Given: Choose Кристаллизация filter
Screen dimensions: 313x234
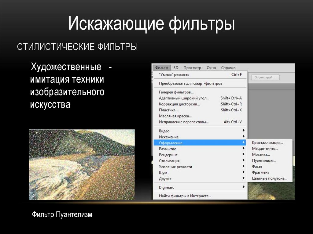Looking at the screenshot, I should [x=269, y=143].
